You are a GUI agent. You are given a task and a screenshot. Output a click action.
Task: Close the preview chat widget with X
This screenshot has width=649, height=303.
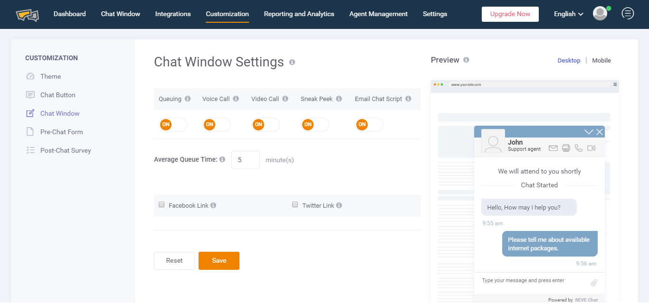pos(600,132)
